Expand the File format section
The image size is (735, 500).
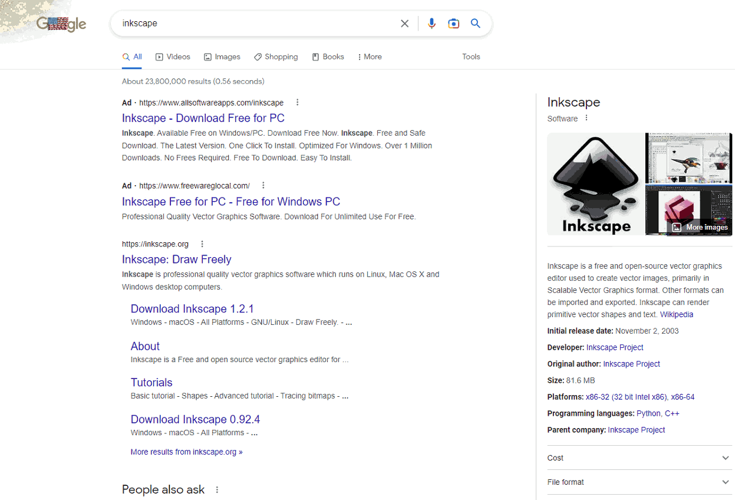pyautogui.click(x=640, y=482)
